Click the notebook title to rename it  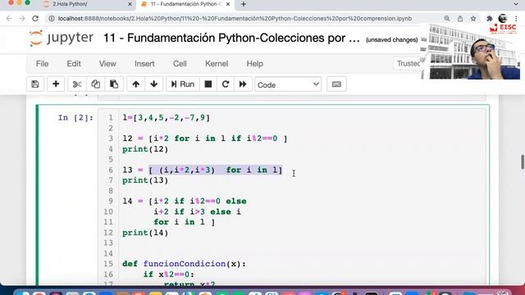(231, 39)
